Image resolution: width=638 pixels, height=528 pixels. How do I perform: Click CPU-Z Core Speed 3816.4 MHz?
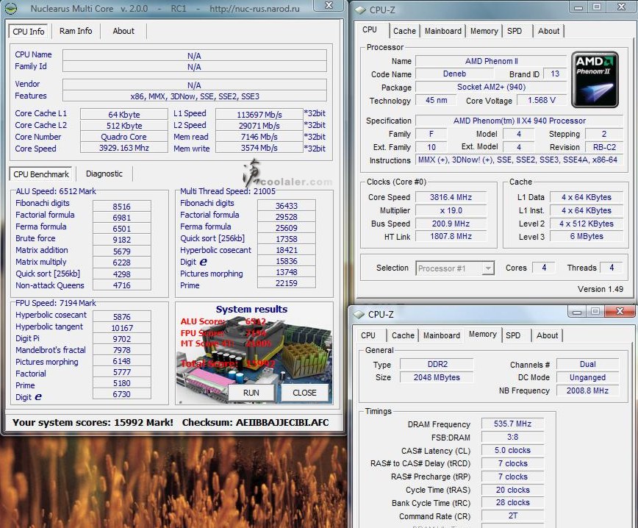click(451, 197)
